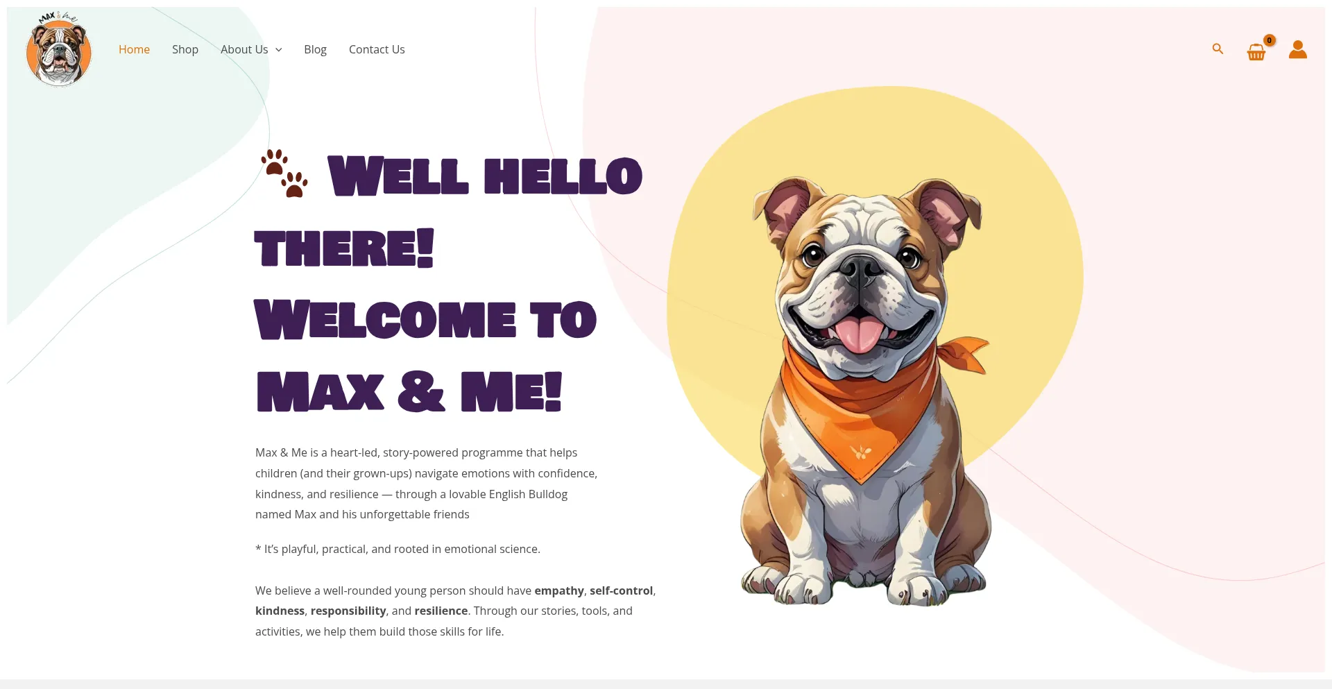Open the search magnifier icon
The height and width of the screenshot is (689, 1332).
1218,49
